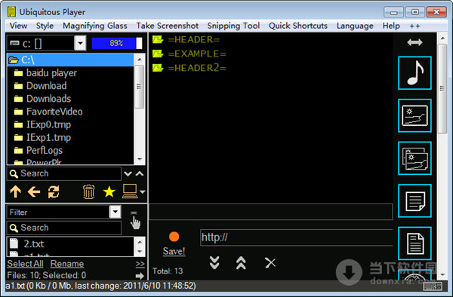Open the multiple images gallery icon
This screenshot has height=297, width=453.
coord(414,158)
